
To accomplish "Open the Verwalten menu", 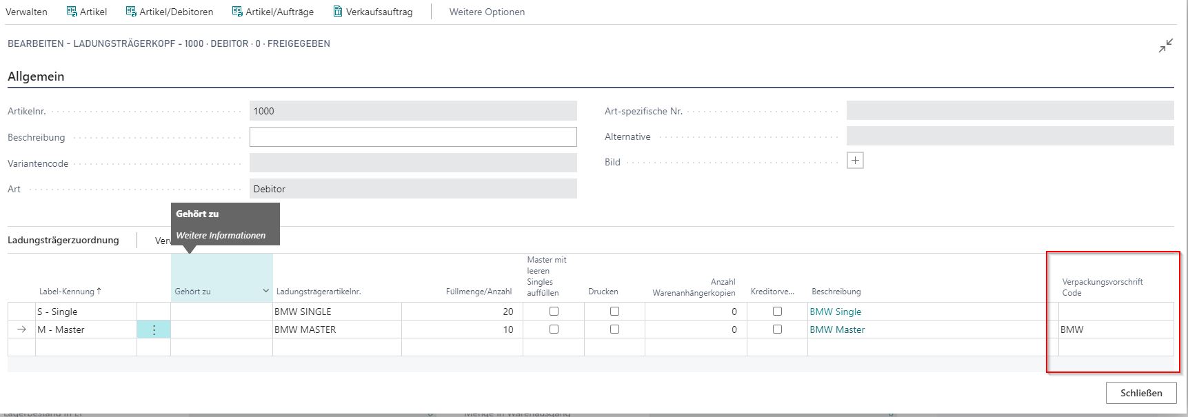I will (x=26, y=12).
